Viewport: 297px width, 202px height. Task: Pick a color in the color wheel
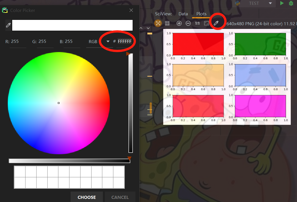coord(59,103)
